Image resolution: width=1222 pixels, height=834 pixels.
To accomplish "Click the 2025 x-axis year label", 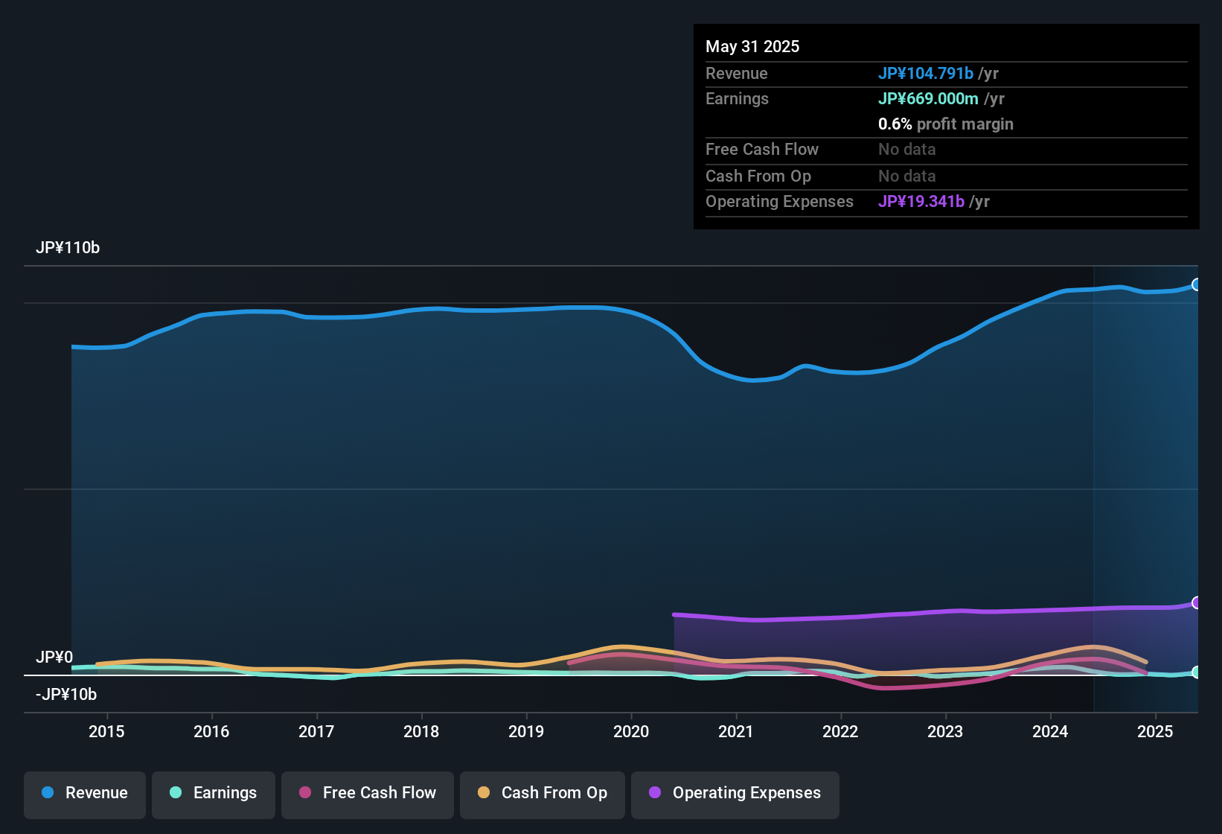I will click(x=1155, y=731).
